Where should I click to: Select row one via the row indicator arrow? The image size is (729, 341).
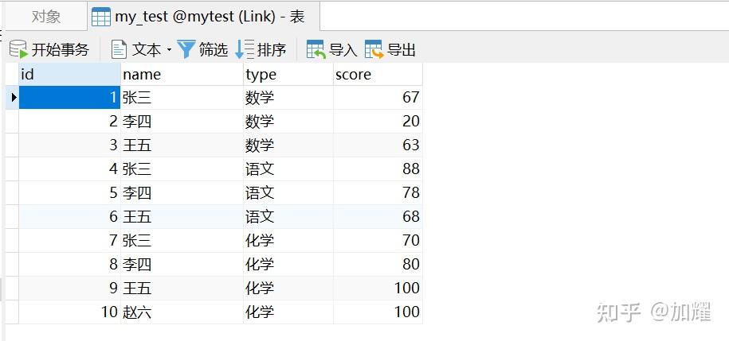[x=13, y=98]
